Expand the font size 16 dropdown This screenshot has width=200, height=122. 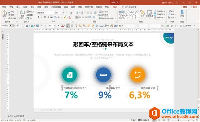click(61, 13)
